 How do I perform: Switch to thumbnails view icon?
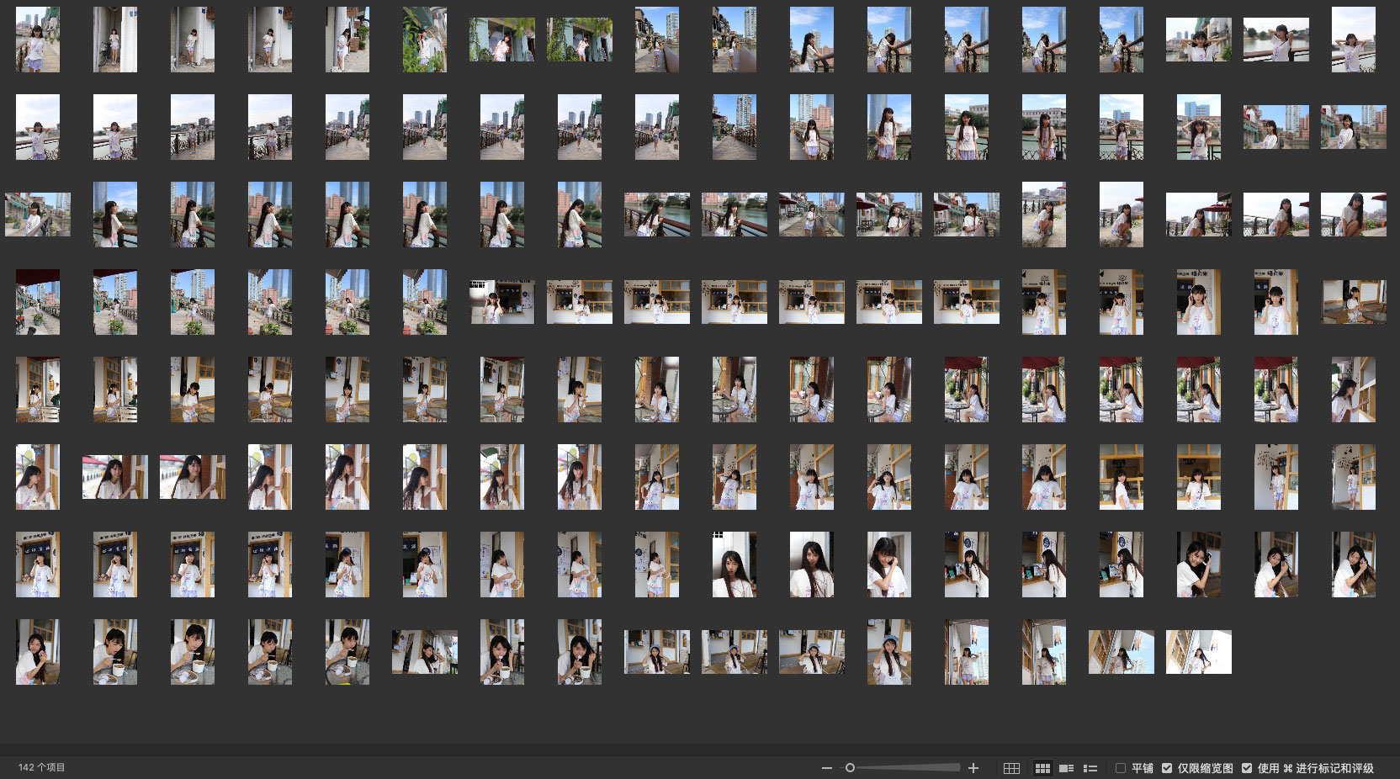[1042, 768]
